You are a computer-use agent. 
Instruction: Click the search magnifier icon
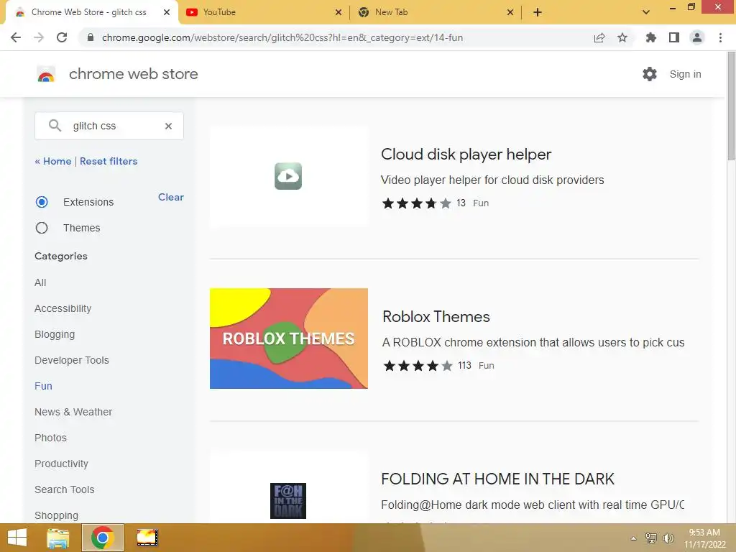tap(55, 125)
